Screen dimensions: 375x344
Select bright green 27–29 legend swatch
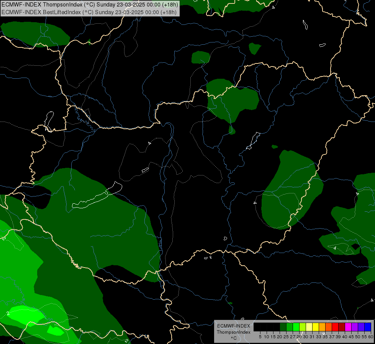296,327
